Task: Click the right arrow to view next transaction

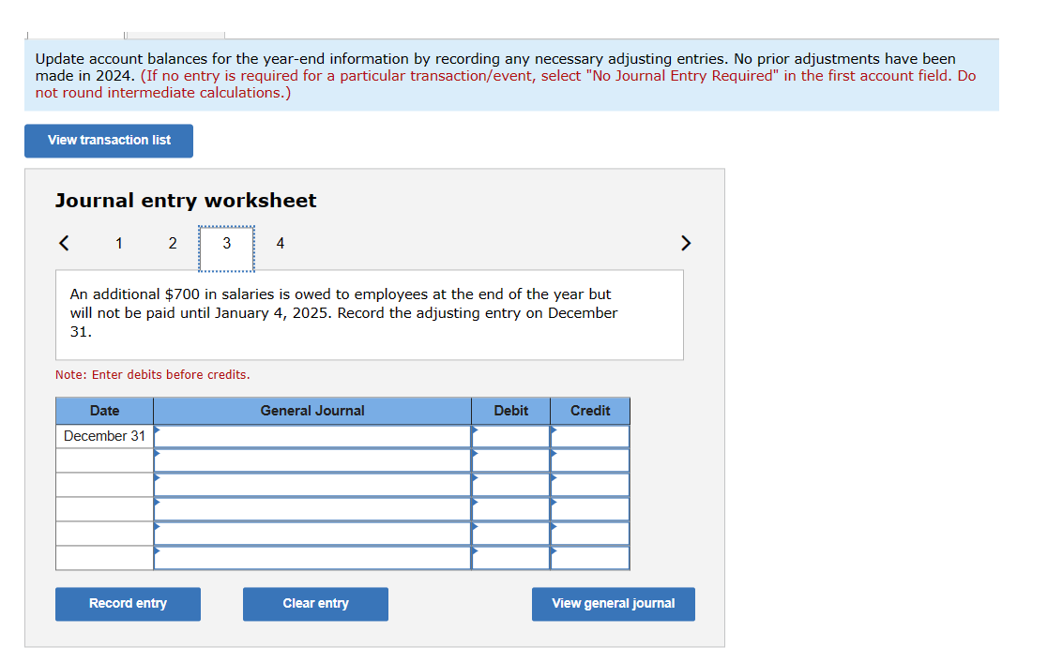Action: point(686,243)
